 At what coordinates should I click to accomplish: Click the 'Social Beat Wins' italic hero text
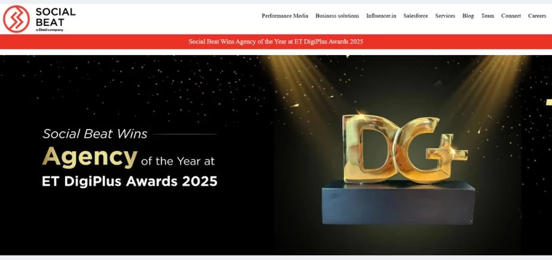pyautogui.click(x=95, y=134)
